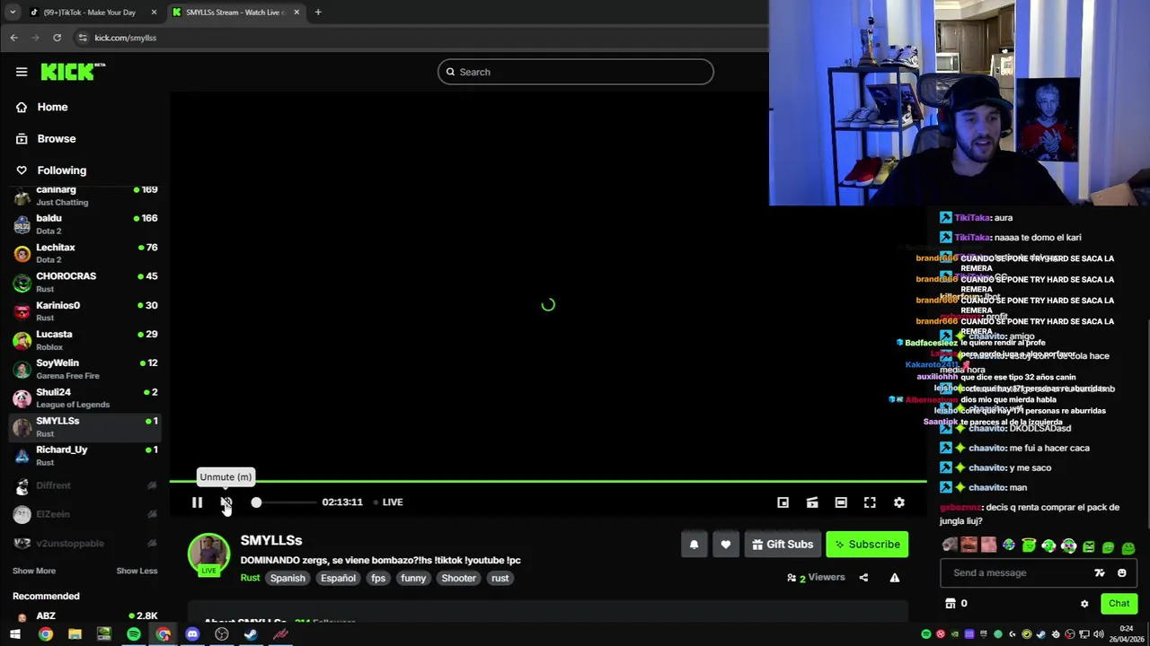Pause the stream with the pause button
Viewport: 1150px width, 646px height.
click(x=197, y=502)
